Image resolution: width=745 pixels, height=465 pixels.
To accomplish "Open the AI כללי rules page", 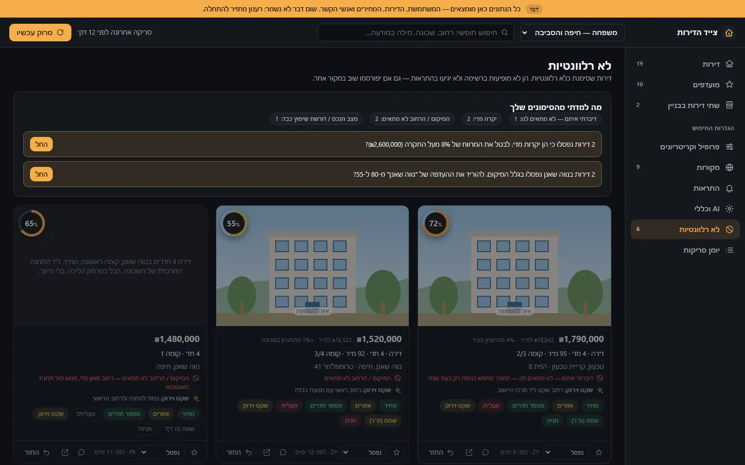I will click(x=685, y=209).
